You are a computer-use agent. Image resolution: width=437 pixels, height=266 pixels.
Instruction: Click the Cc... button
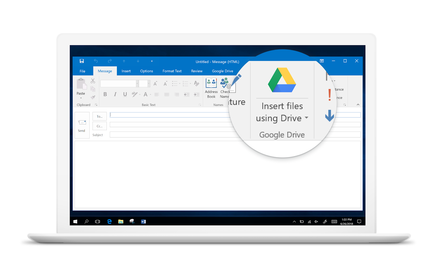point(100,126)
